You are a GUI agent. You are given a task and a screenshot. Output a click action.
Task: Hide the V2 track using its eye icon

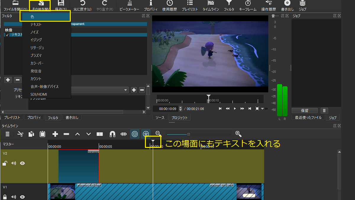pos(22,163)
